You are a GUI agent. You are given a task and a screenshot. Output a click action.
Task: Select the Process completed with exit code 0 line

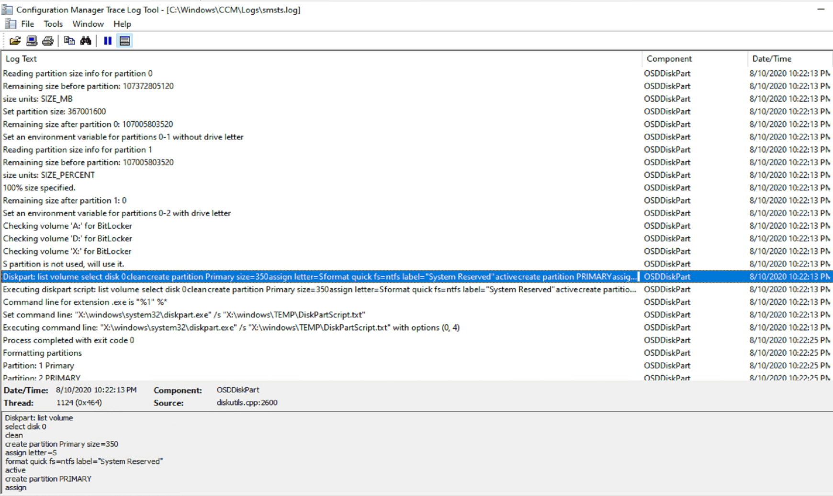point(68,340)
